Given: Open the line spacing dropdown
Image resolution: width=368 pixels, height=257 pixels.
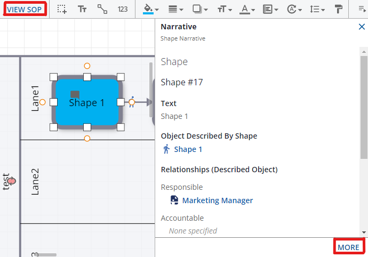Looking at the screenshot, I should tap(317, 9).
